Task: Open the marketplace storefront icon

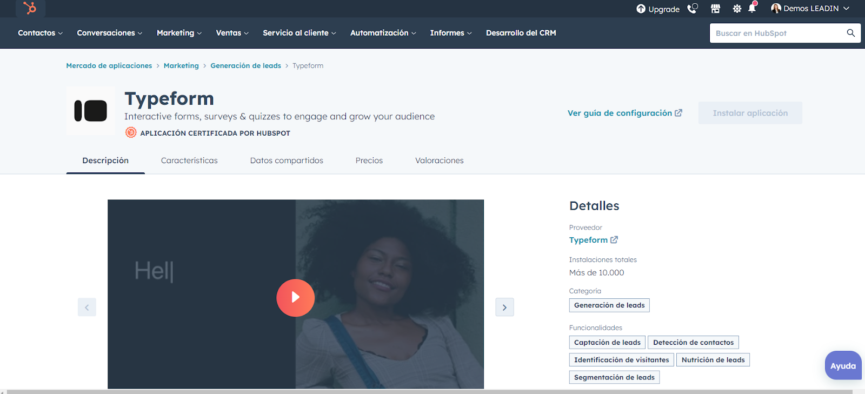Action: [x=715, y=9]
